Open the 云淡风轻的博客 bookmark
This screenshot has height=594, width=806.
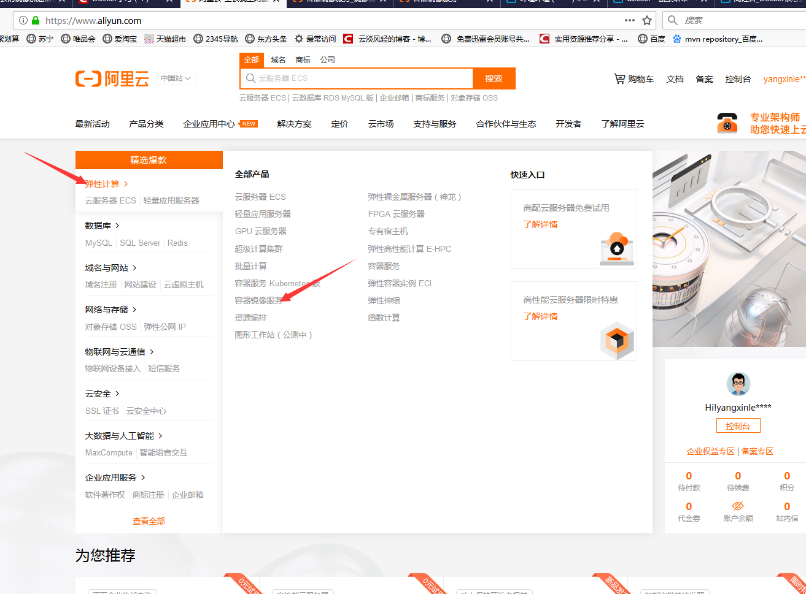[387, 39]
